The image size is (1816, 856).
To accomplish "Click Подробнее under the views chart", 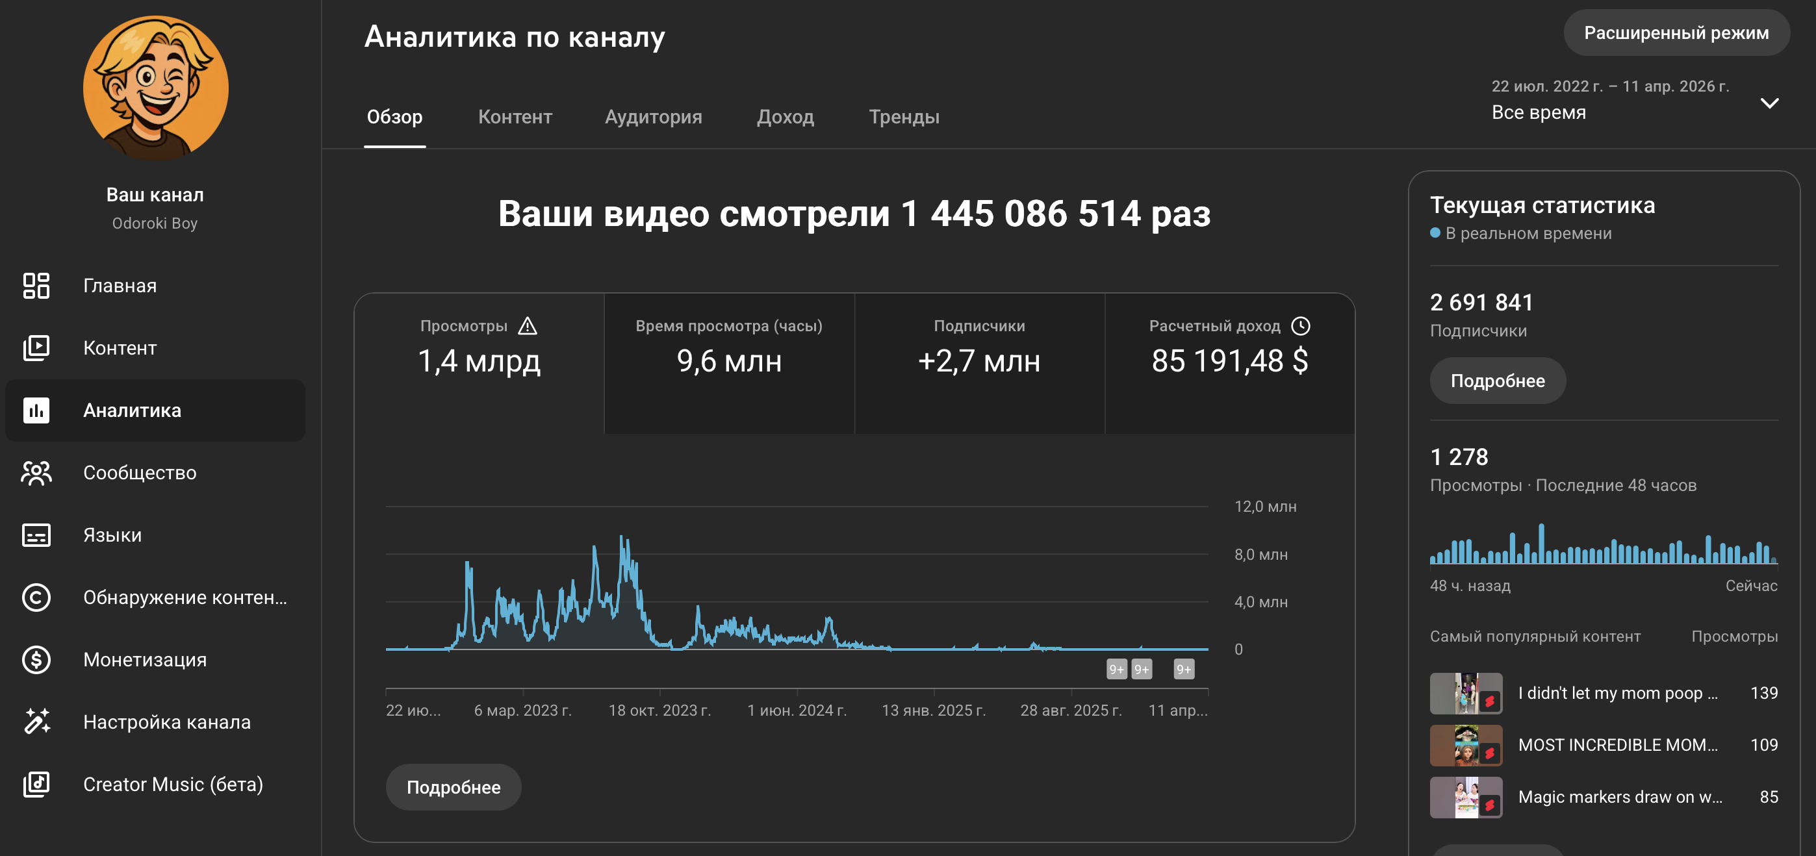I will pyautogui.click(x=454, y=787).
